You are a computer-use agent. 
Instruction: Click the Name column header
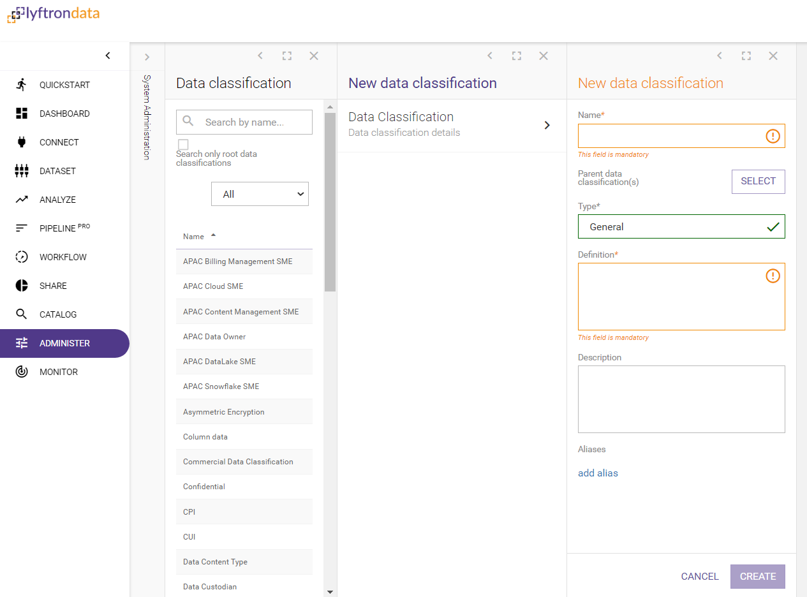(x=193, y=237)
